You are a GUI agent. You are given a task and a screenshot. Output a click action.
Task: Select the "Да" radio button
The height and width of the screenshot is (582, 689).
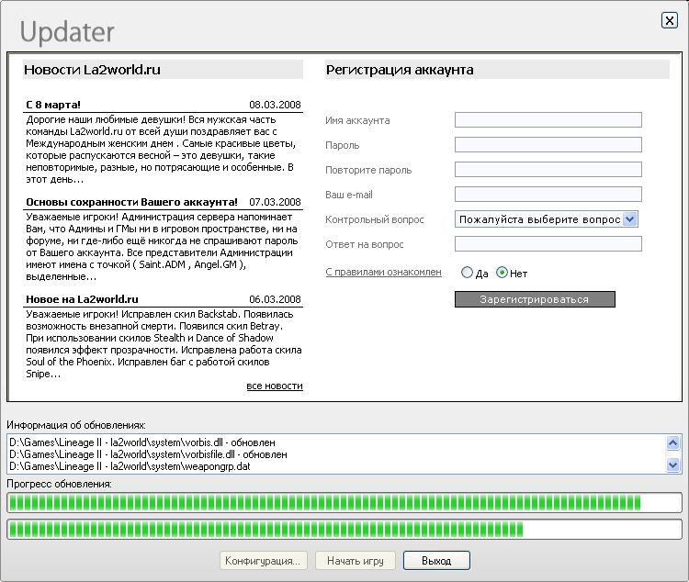tap(467, 273)
